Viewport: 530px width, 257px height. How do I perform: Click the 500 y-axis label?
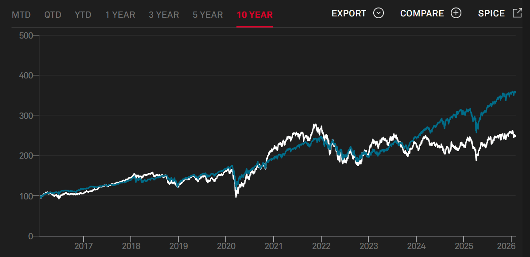click(26, 35)
